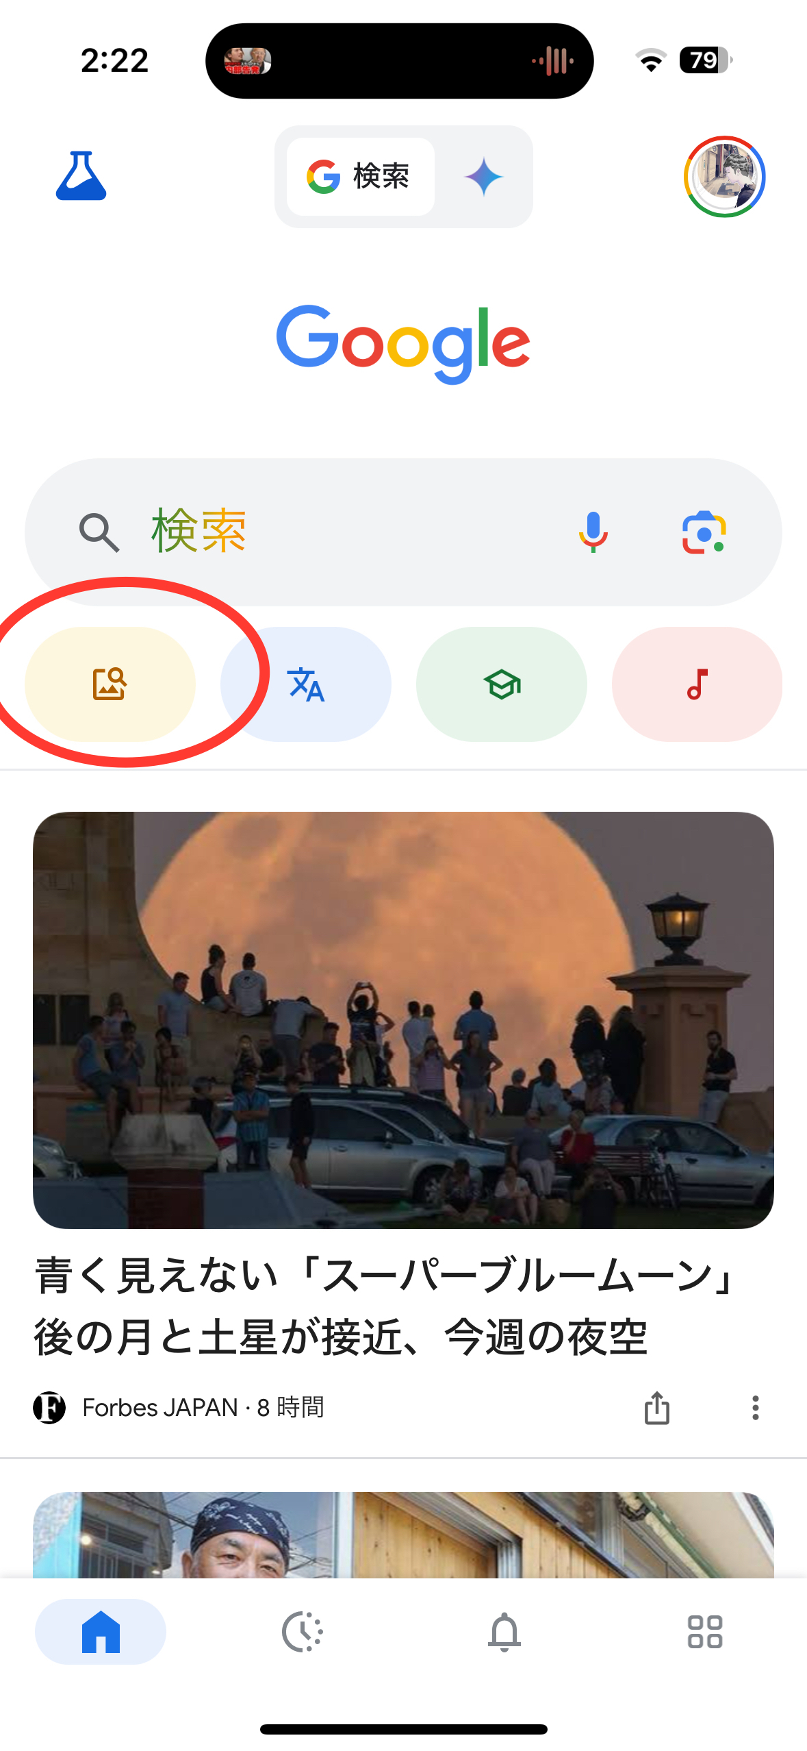Open homework help graduation cap chip

[502, 684]
